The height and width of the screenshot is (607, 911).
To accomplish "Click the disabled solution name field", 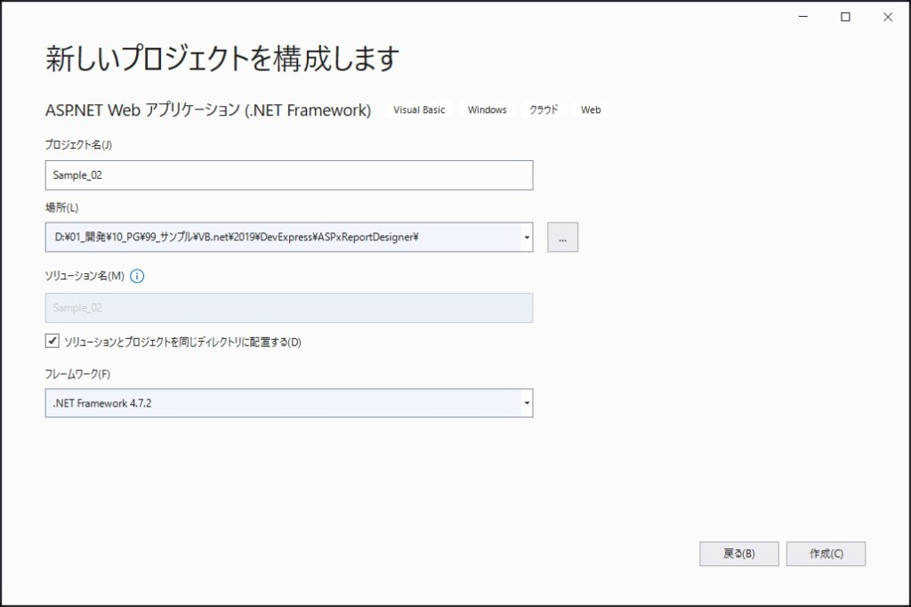I will click(289, 308).
